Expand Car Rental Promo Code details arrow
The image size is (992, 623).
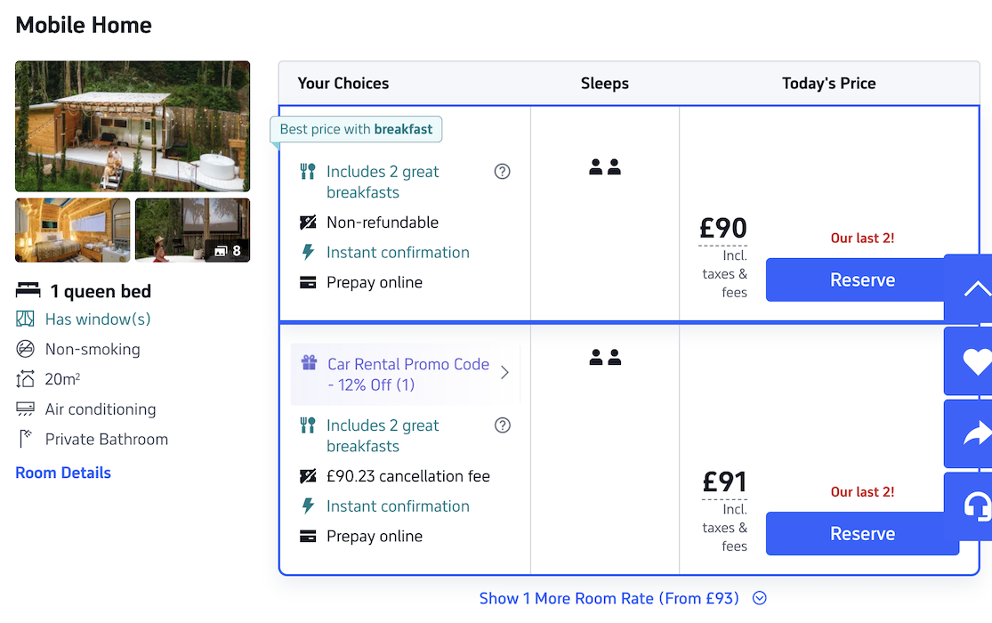(x=504, y=374)
